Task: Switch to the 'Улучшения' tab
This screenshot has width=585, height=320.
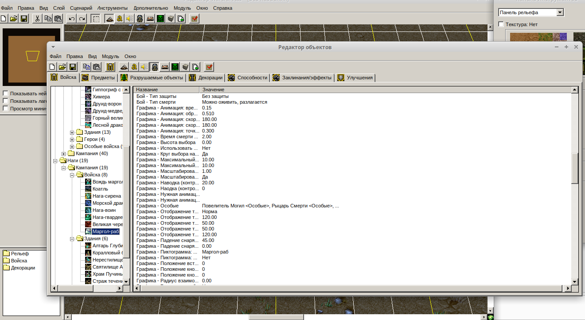Action: (x=355, y=78)
